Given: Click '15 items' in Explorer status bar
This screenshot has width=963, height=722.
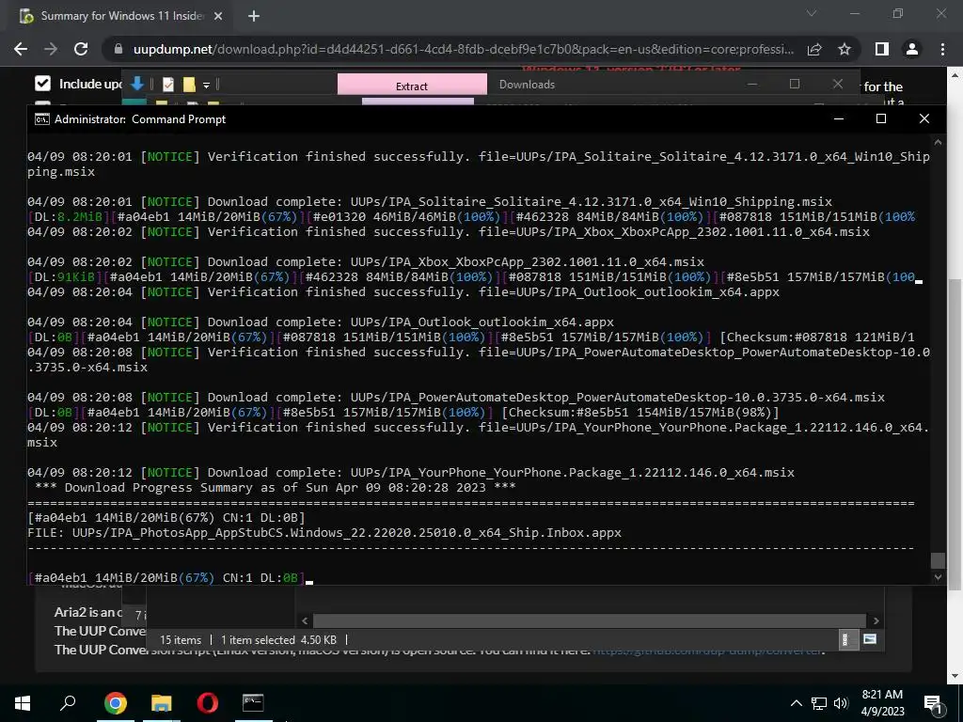Looking at the screenshot, I should (x=181, y=639).
